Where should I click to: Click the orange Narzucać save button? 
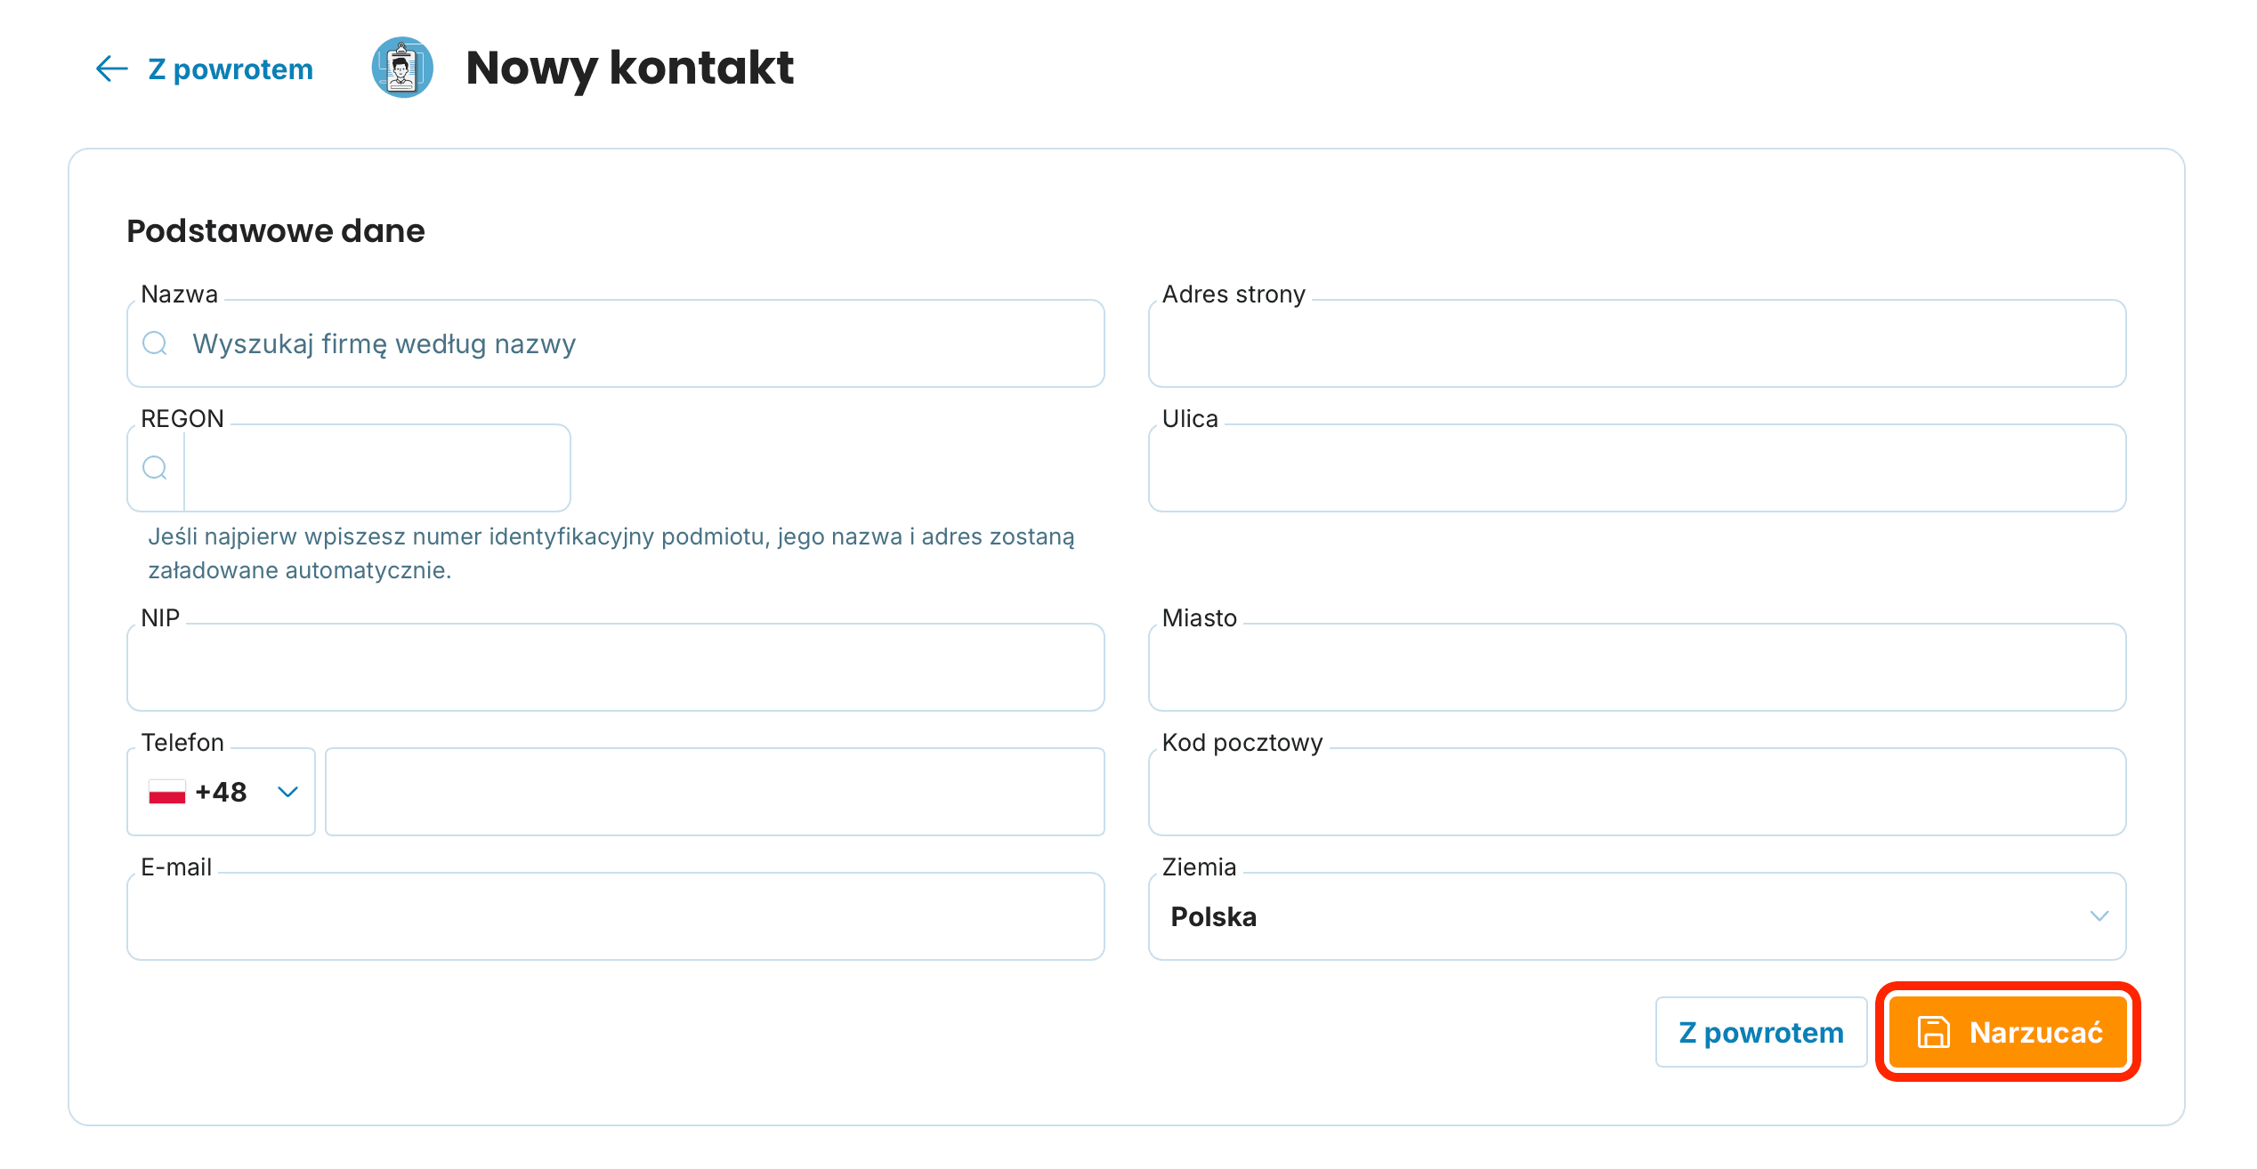coord(2008,1032)
